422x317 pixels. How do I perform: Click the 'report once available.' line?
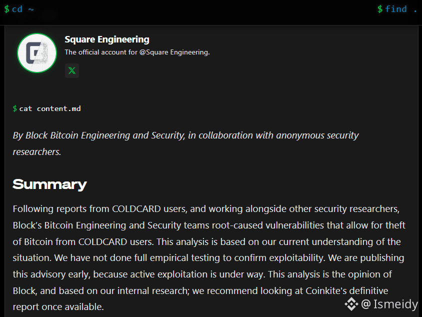coord(58,307)
